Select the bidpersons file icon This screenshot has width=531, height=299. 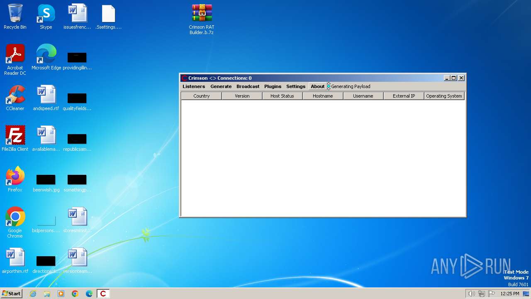(46, 223)
